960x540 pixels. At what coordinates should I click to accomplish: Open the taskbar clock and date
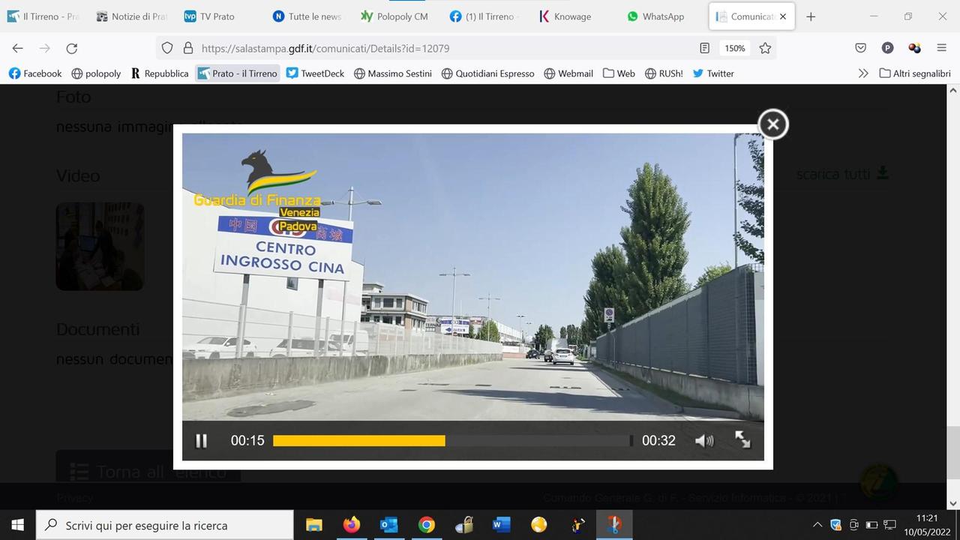[927, 525]
